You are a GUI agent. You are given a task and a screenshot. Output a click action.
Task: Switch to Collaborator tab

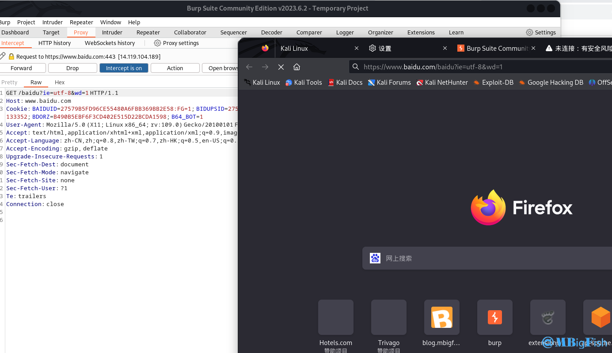coord(190,32)
